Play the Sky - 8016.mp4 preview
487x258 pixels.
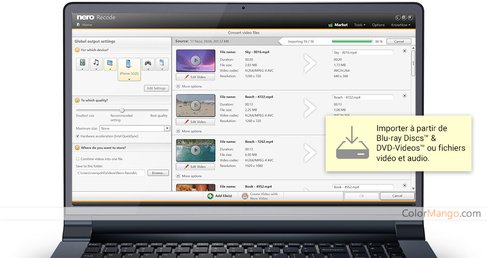click(195, 60)
